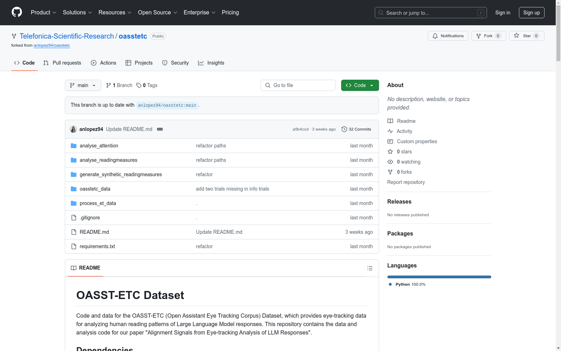Open the Pricing page
This screenshot has width=561, height=351.
tap(230, 13)
